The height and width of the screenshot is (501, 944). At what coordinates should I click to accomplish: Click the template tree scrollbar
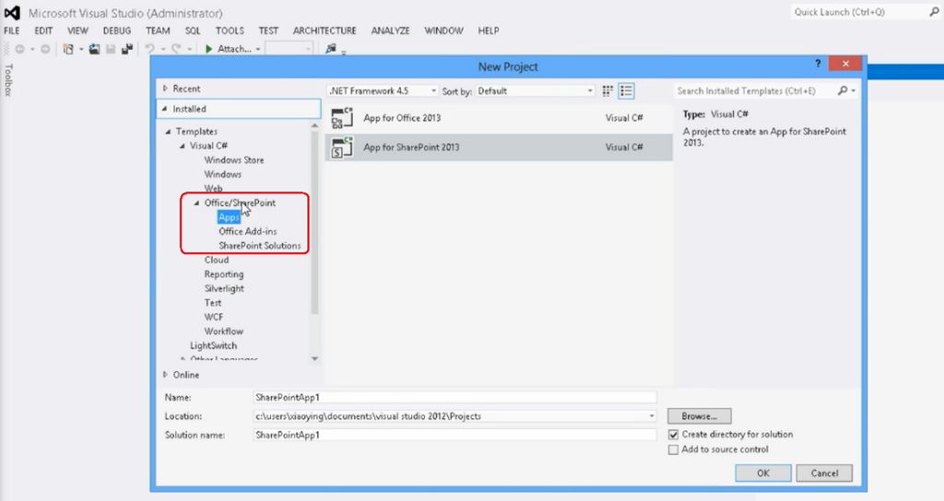pos(314,223)
